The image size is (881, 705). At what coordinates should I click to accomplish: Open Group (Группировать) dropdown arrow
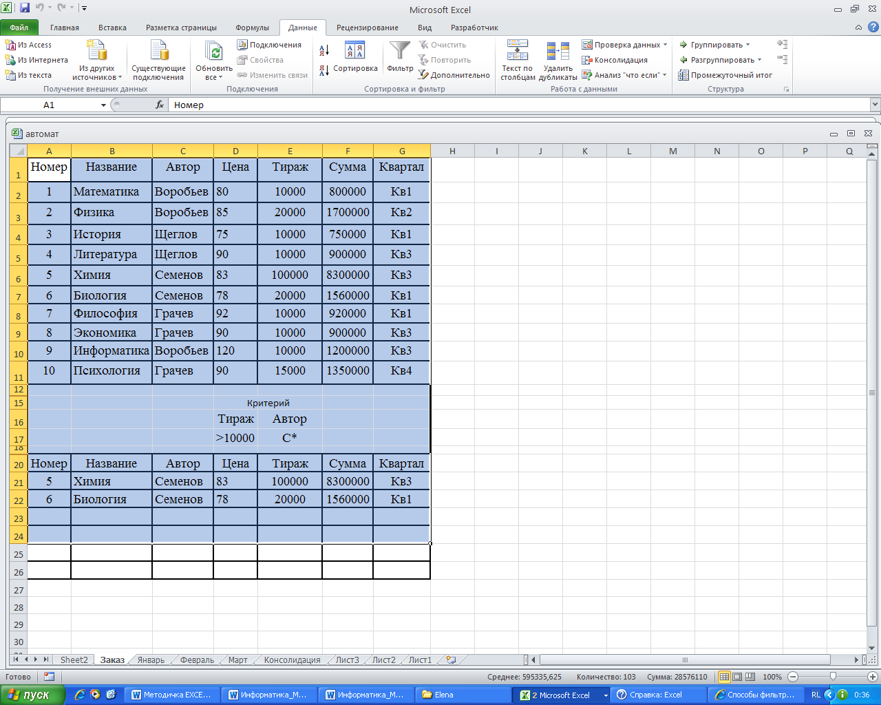748,45
